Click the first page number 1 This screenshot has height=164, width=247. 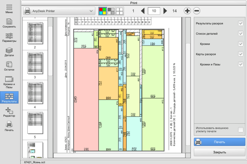[x=133, y=11]
